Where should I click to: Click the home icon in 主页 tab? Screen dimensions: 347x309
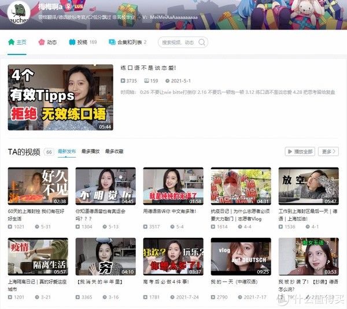12,42
